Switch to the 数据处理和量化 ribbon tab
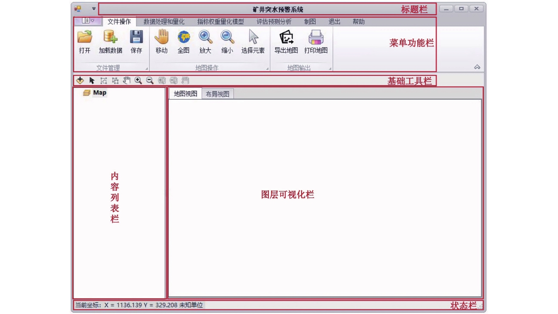Screen dimensions: 558x314 coord(164,22)
